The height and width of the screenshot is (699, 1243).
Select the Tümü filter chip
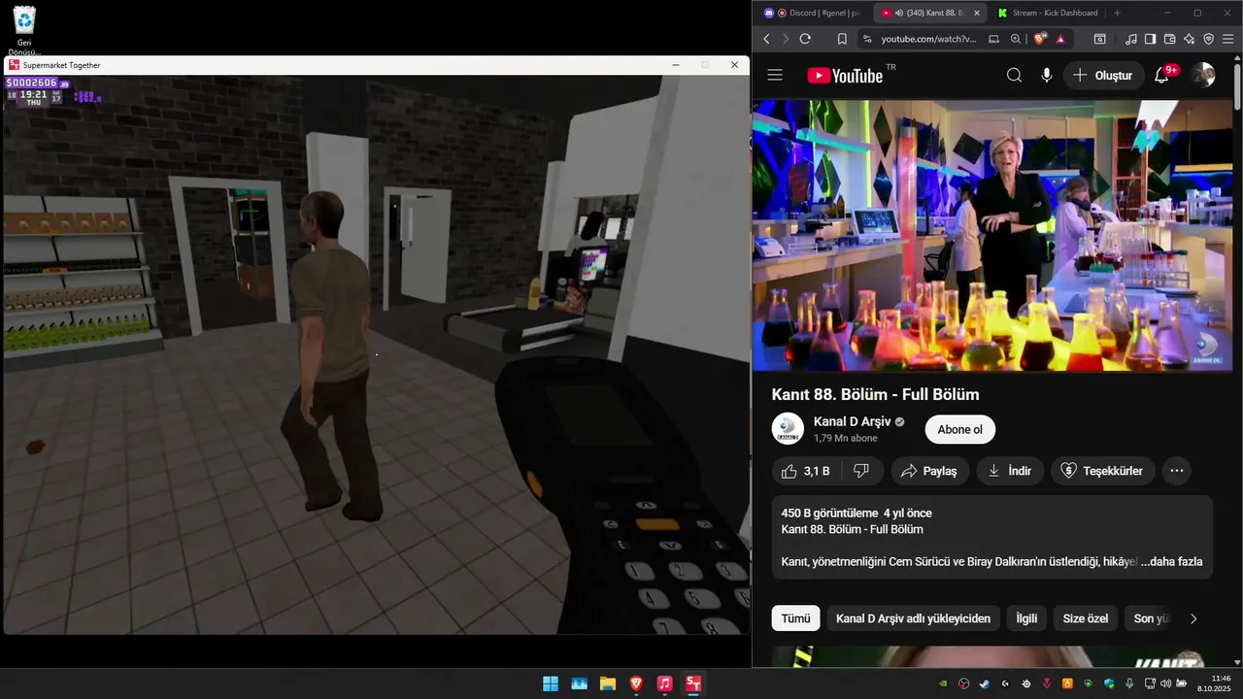[795, 618]
